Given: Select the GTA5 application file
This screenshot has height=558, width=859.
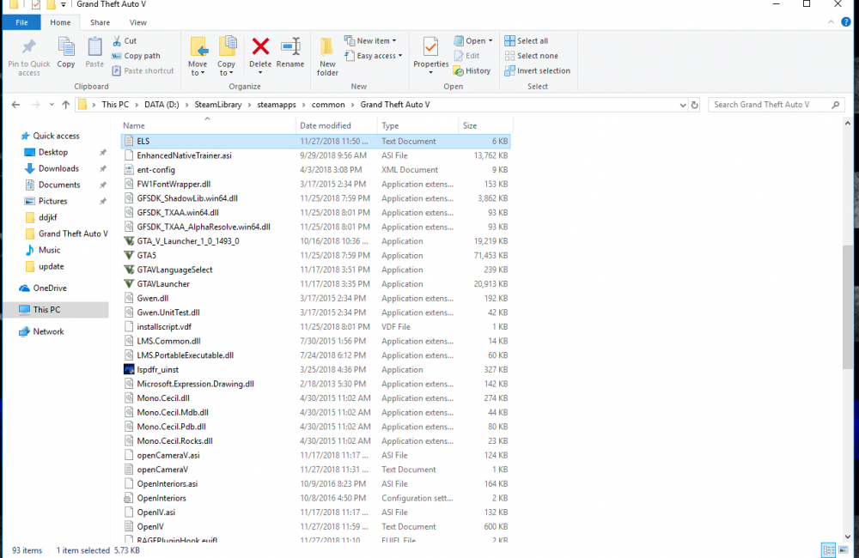Looking at the screenshot, I should (x=315, y=256).
